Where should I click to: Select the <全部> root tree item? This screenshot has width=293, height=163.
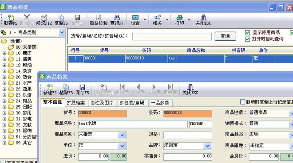[x=16, y=41]
